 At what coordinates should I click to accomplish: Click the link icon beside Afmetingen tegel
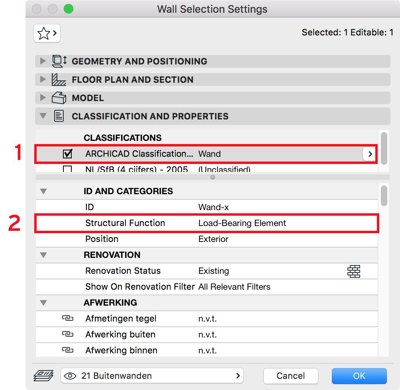pos(68,318)
